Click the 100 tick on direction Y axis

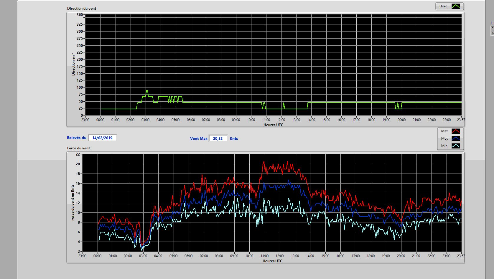tap(80, 87)
